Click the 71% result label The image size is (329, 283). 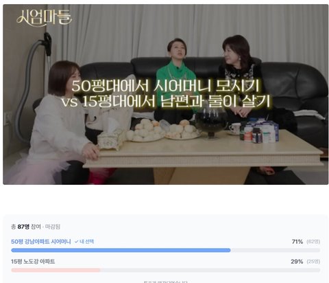tap(297, 242)
